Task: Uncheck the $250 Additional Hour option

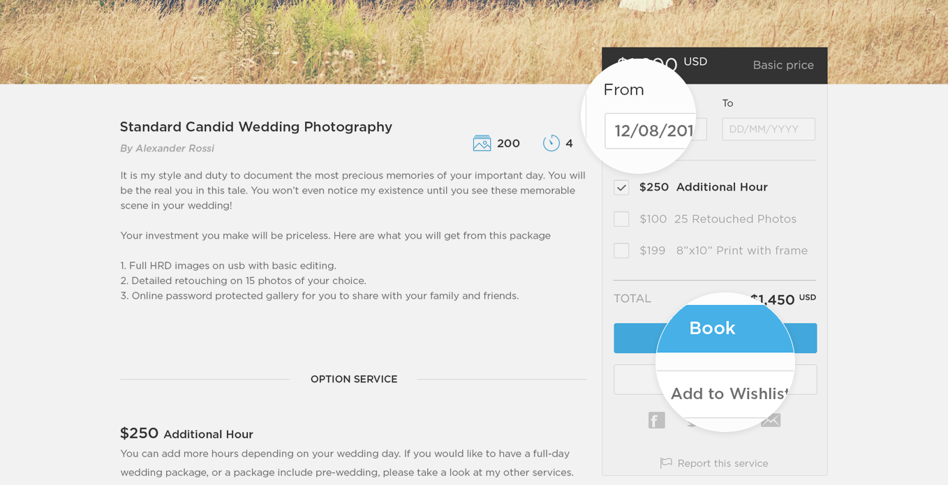Action: (621, 187)
